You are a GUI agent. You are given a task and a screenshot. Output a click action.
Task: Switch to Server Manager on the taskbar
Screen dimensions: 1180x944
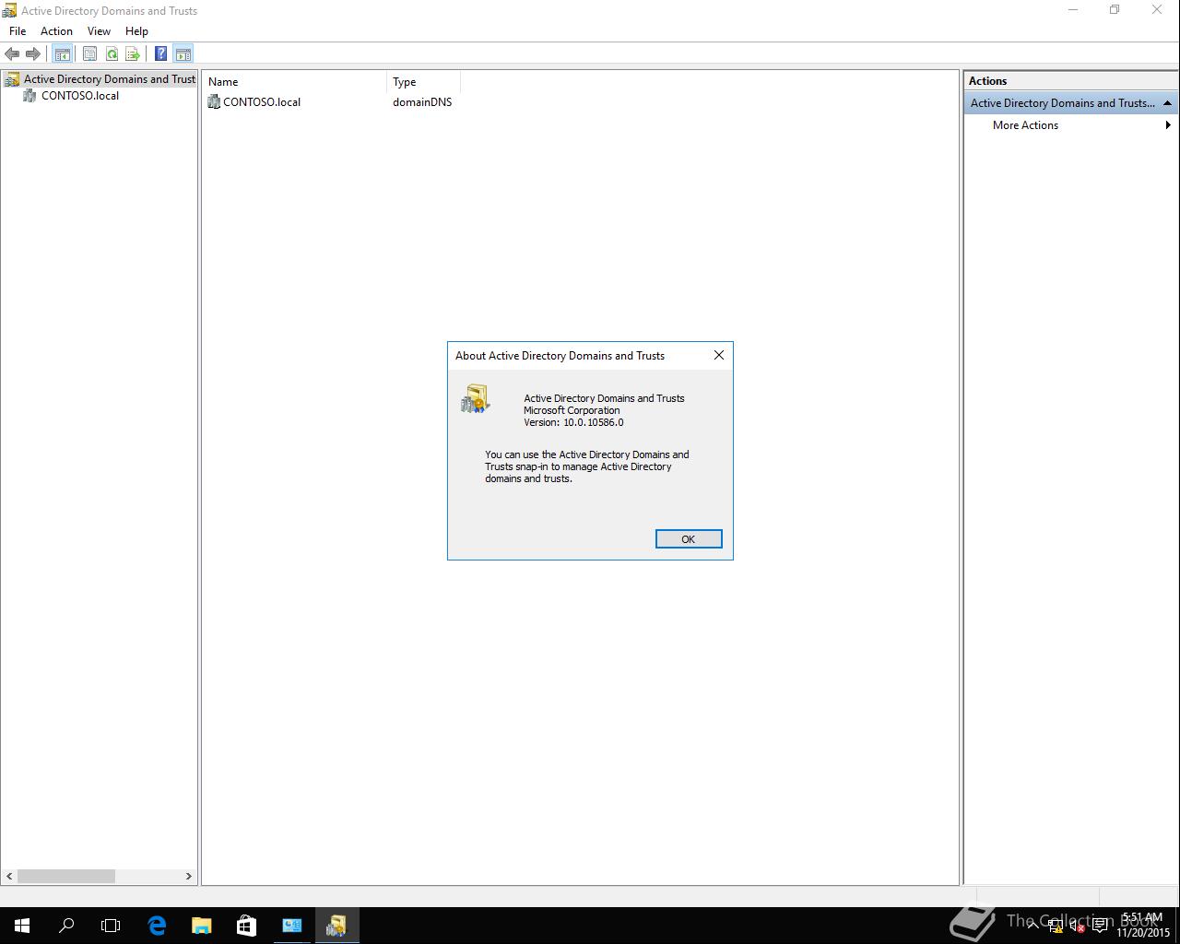pos(291,926)
